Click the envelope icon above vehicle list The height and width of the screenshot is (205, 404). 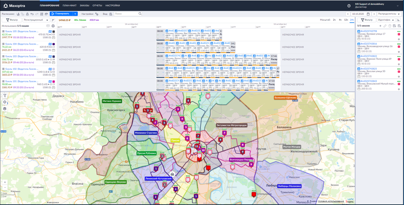48,26
